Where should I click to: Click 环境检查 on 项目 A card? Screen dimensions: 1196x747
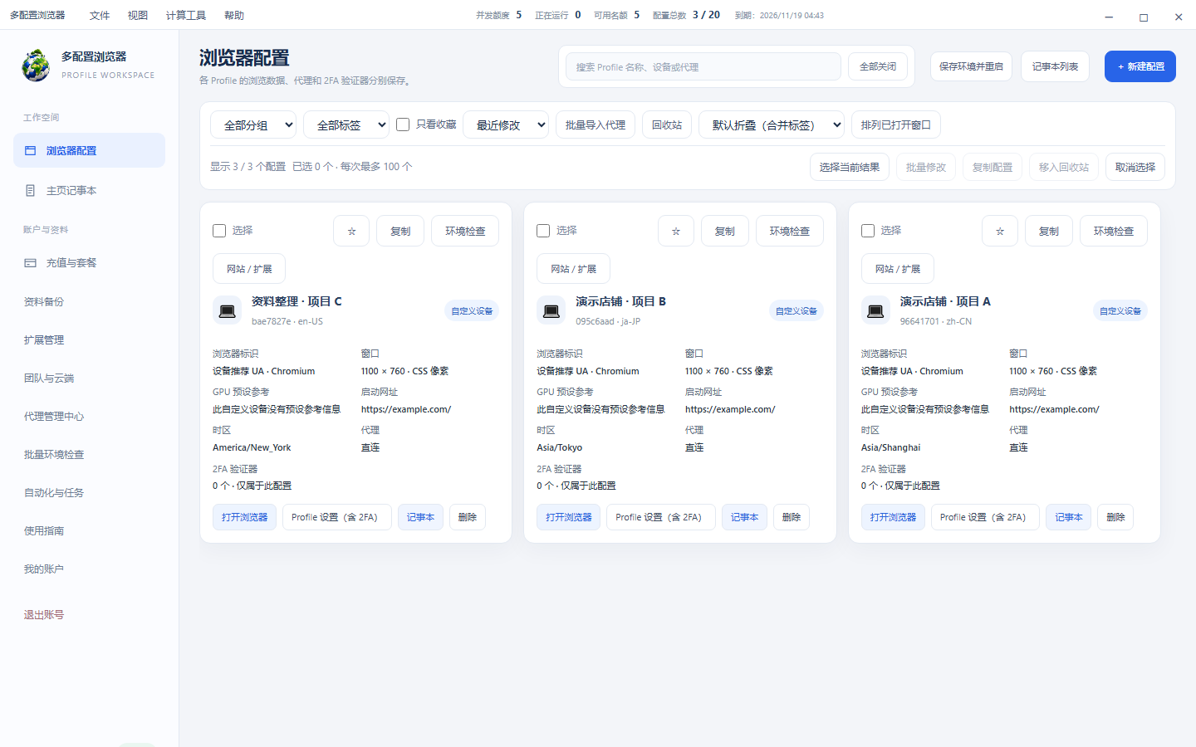pyautogui.click(x=1114, y=231)
